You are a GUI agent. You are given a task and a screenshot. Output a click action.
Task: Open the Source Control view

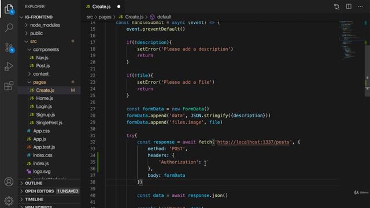9,47
